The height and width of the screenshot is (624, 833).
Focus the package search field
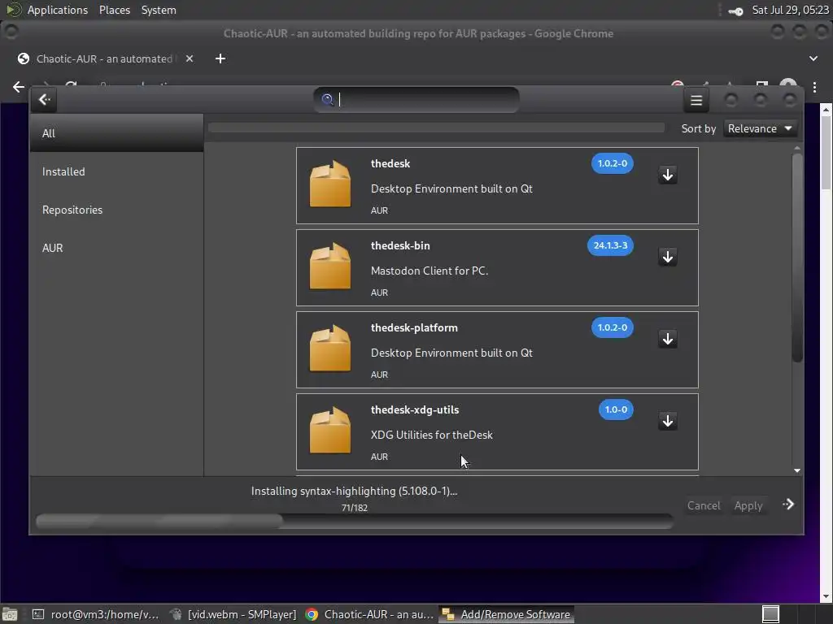[x=416, y=99]
